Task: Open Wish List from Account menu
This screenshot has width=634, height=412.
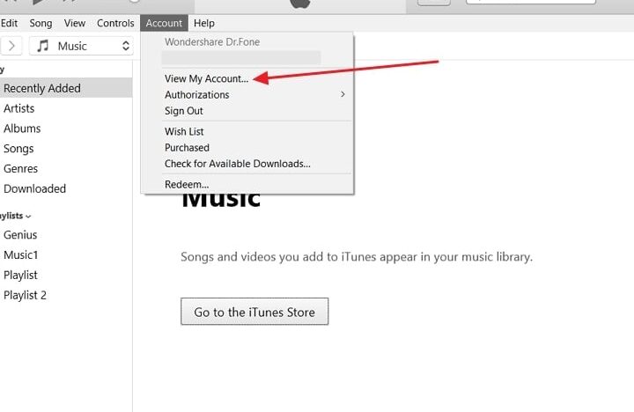Action: (247, 131)
